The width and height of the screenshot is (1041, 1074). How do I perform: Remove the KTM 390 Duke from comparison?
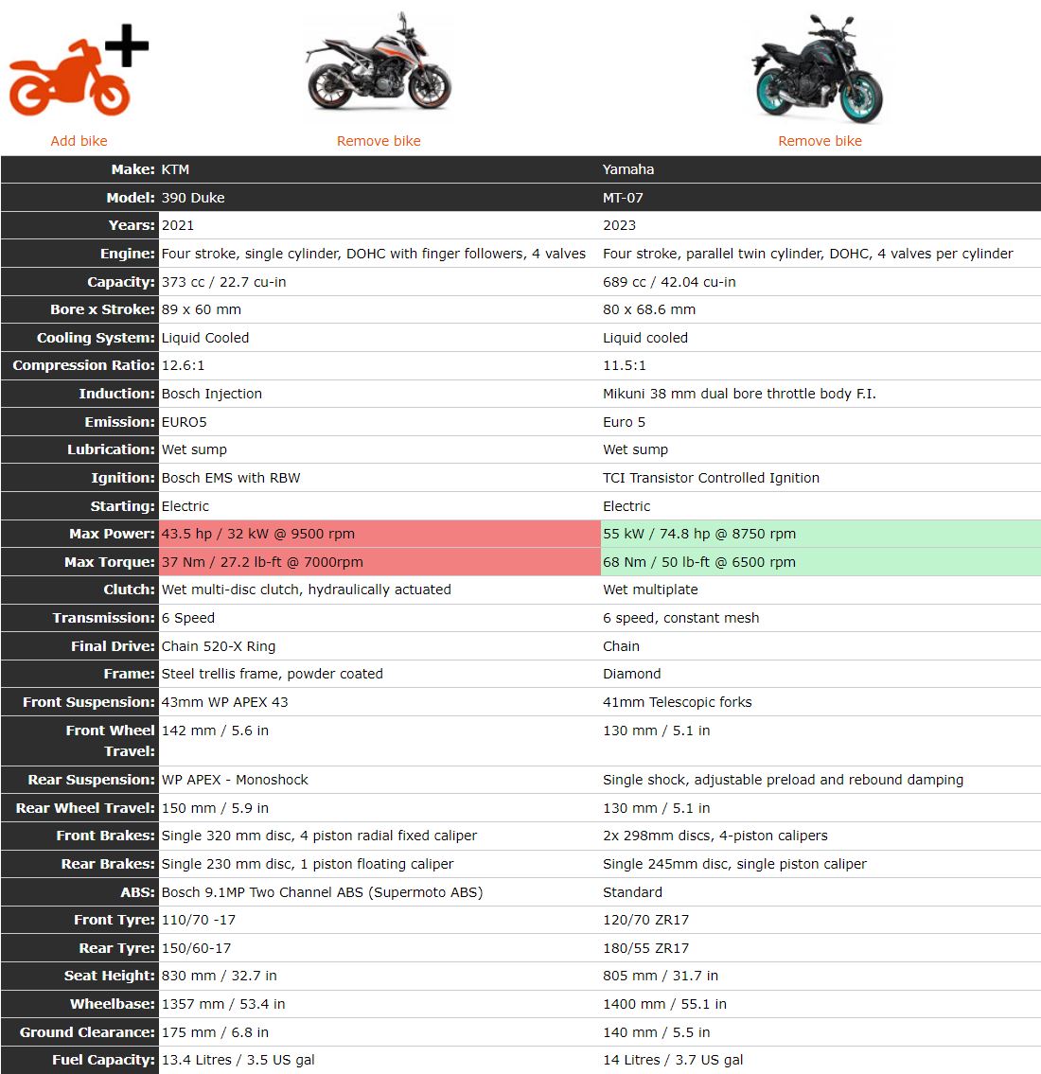(379, 141)
